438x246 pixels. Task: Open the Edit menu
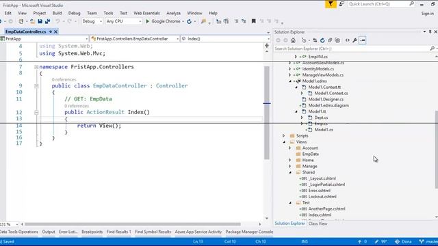pos(8,13)
